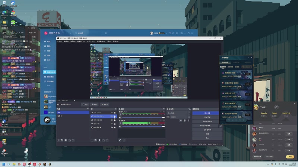Click 工作室模式 studio mode button

point(207,130)
